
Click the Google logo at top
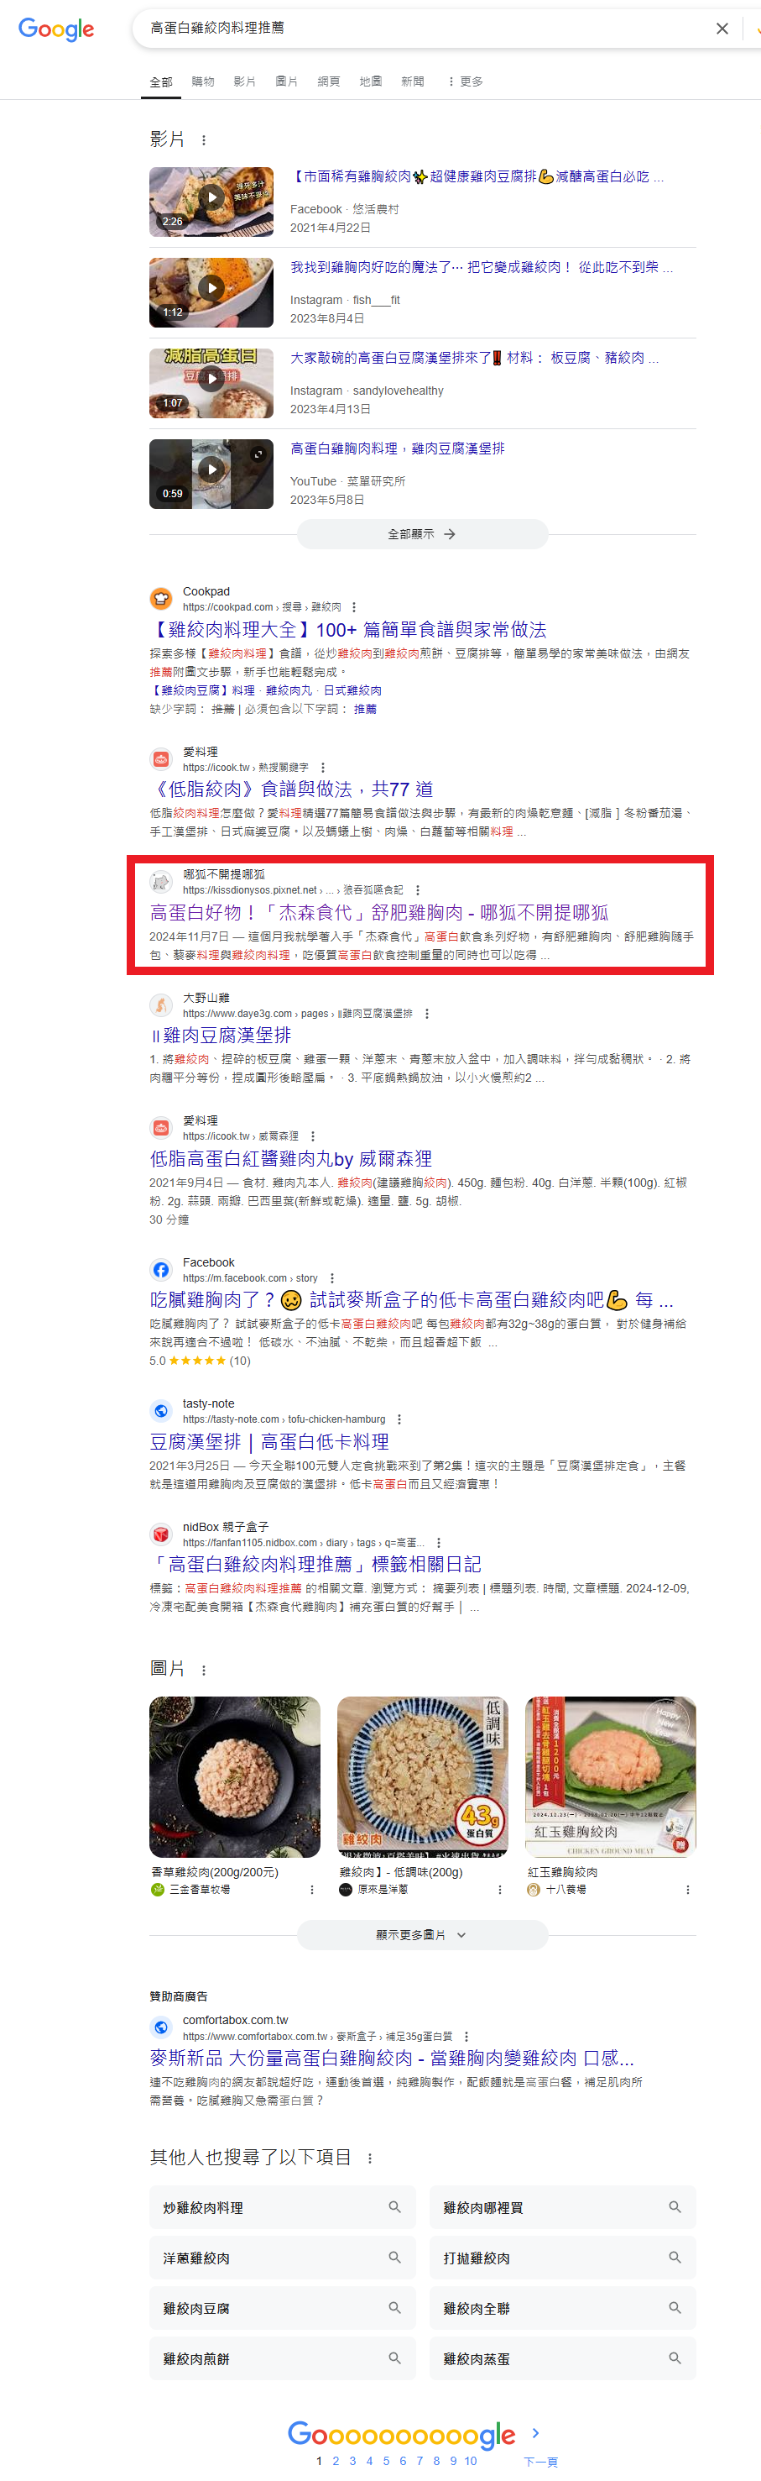point(57,30)
